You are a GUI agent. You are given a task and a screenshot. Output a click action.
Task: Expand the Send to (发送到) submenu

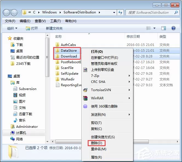point(129,115)
